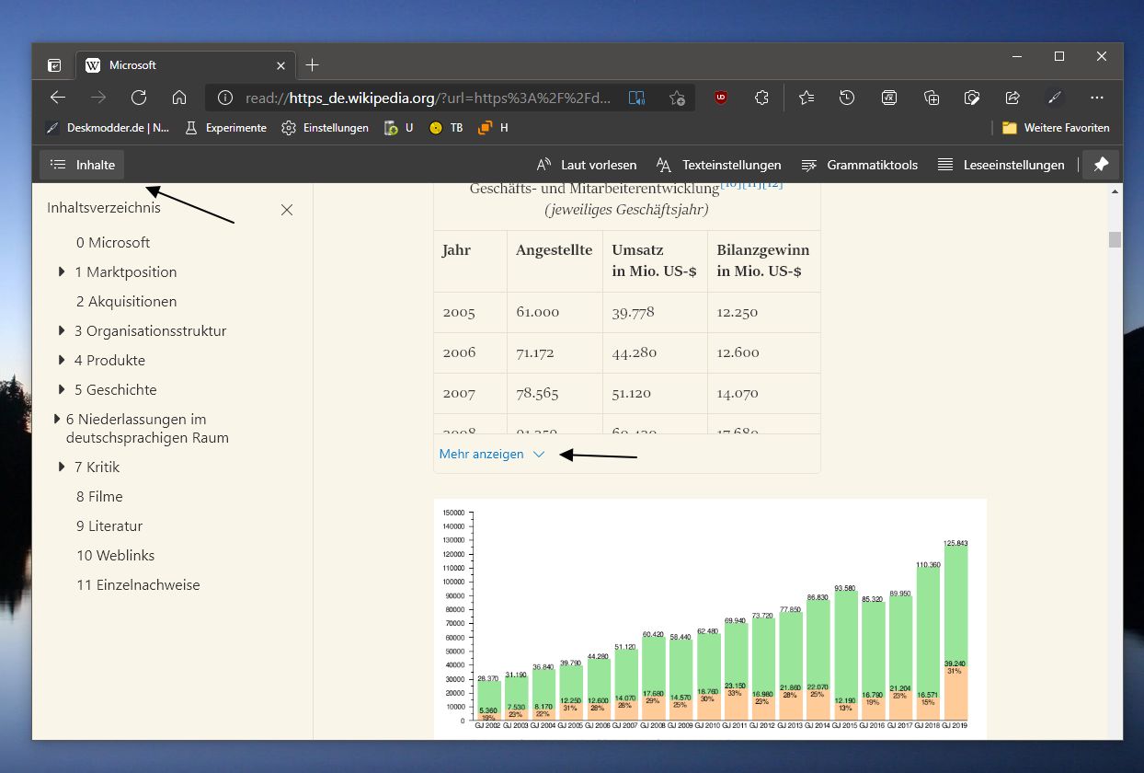
Task: Expand 6 Niederlassungen section
Action: coord(57,419)
